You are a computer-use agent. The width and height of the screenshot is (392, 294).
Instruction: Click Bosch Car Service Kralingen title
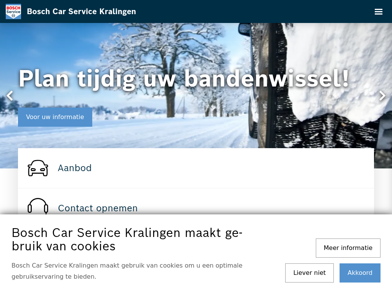[x=81, y=11]
